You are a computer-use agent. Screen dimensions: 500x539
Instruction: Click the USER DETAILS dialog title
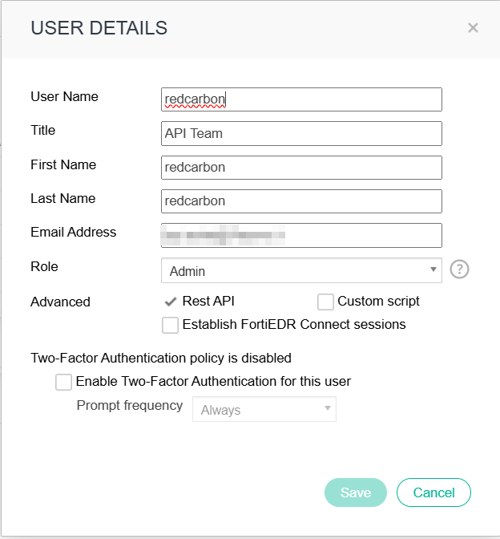point(99,28)
